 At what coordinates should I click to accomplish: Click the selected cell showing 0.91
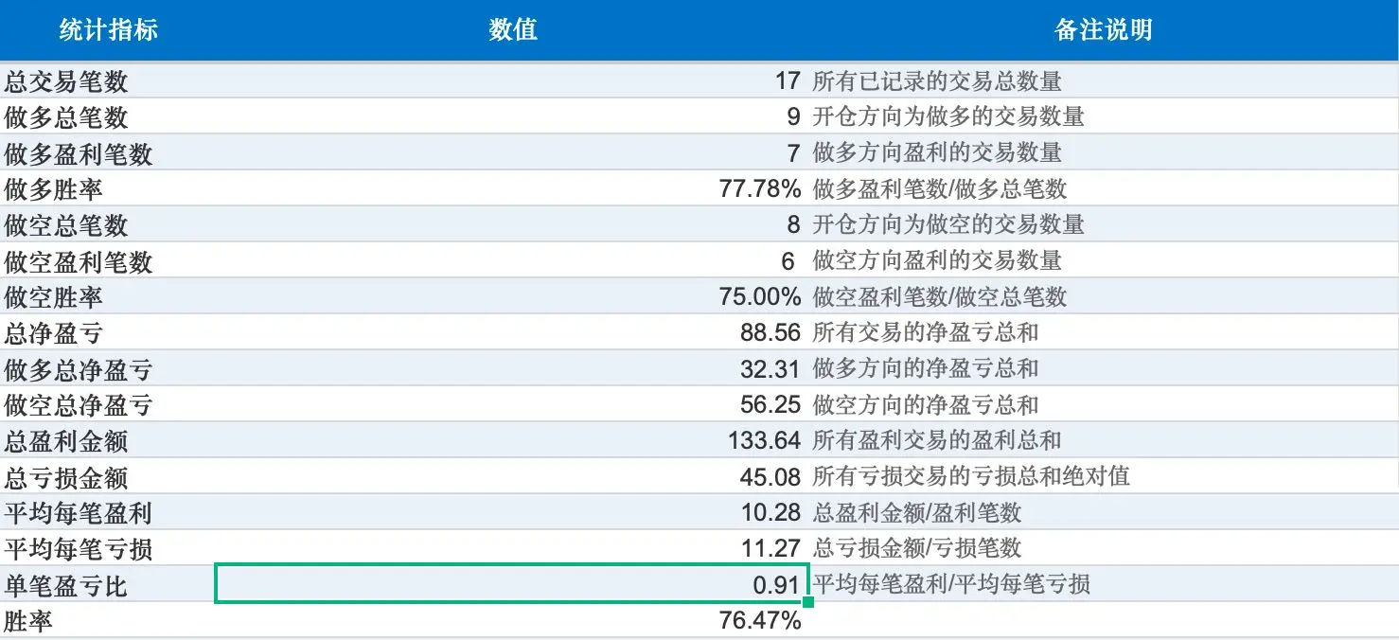(x=512, y=585)
